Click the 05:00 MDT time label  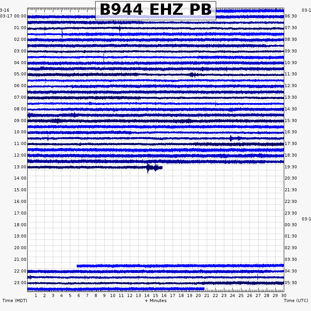20,74
